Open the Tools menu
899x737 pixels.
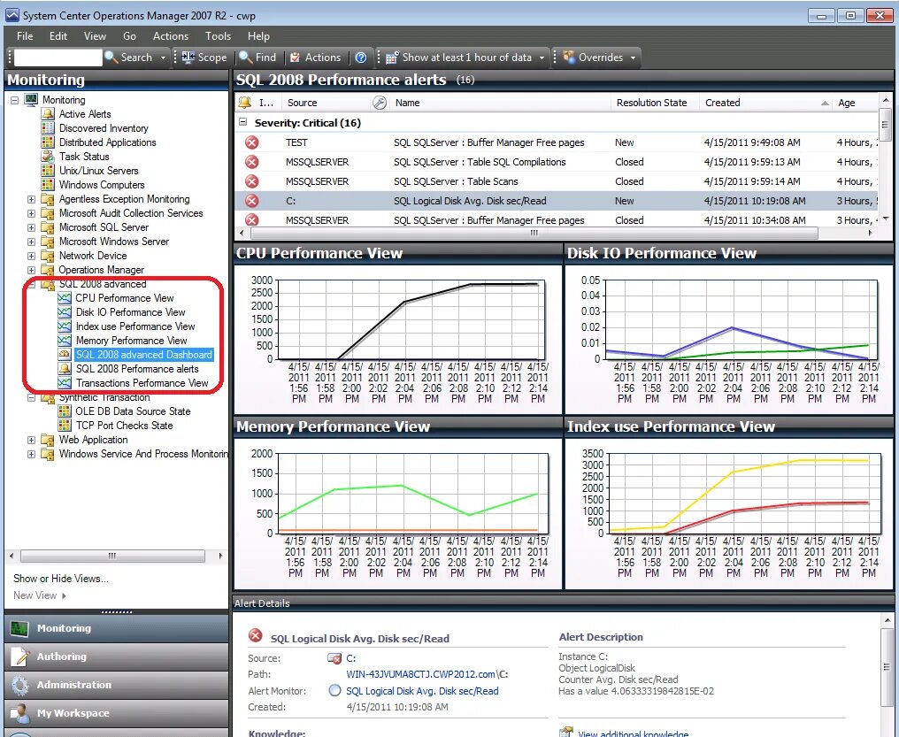coord(218,36)
